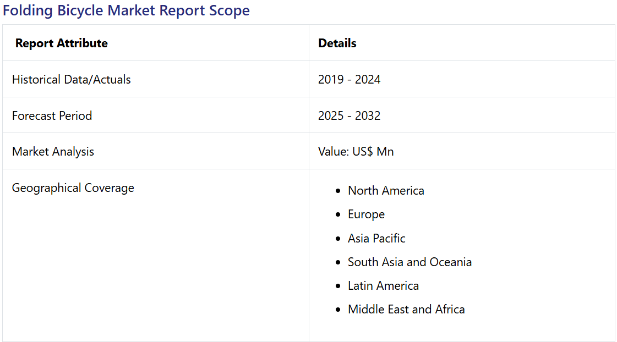This screenshot has width=617, height=342.
Task: Click the 2019 - 2024 cell
Action: (349, 79)
